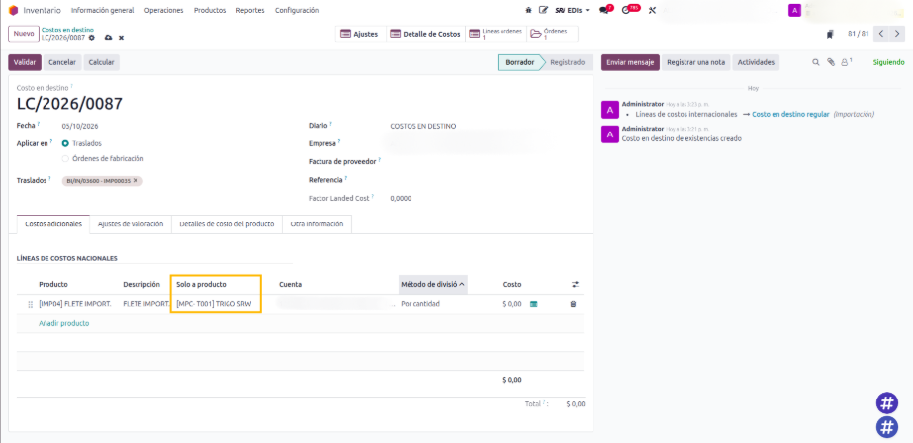Viewport: 913px width, 443px height.
Task: Click the debug bug icon
Action: tap(528, 10)
